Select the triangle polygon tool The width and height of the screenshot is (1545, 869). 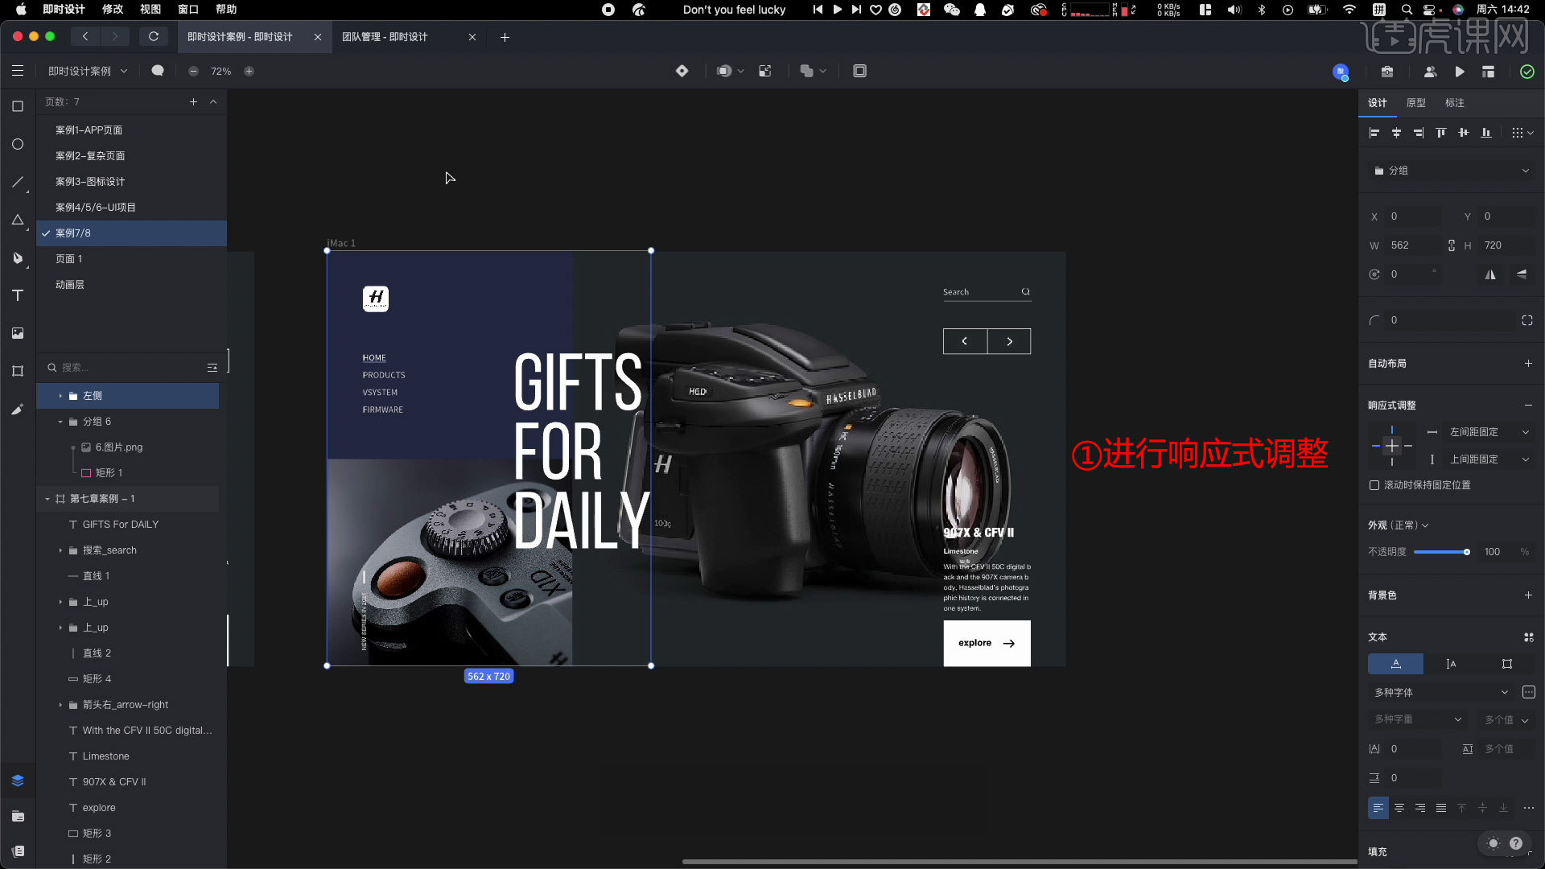(x=18, y=220)
